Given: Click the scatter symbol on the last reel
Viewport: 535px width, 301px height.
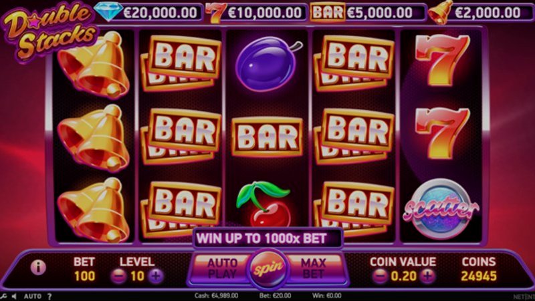Looking at the screenshot, I should pos(441,209).
